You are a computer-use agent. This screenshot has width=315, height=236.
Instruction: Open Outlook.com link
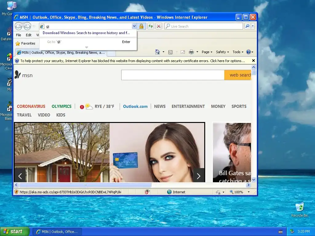135,106
